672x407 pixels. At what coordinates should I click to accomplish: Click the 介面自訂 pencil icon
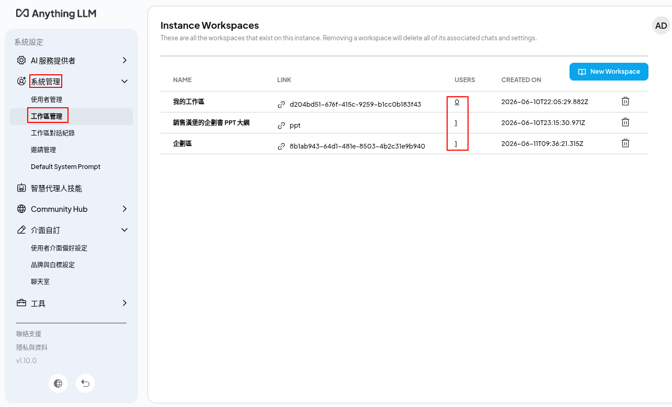21,230
